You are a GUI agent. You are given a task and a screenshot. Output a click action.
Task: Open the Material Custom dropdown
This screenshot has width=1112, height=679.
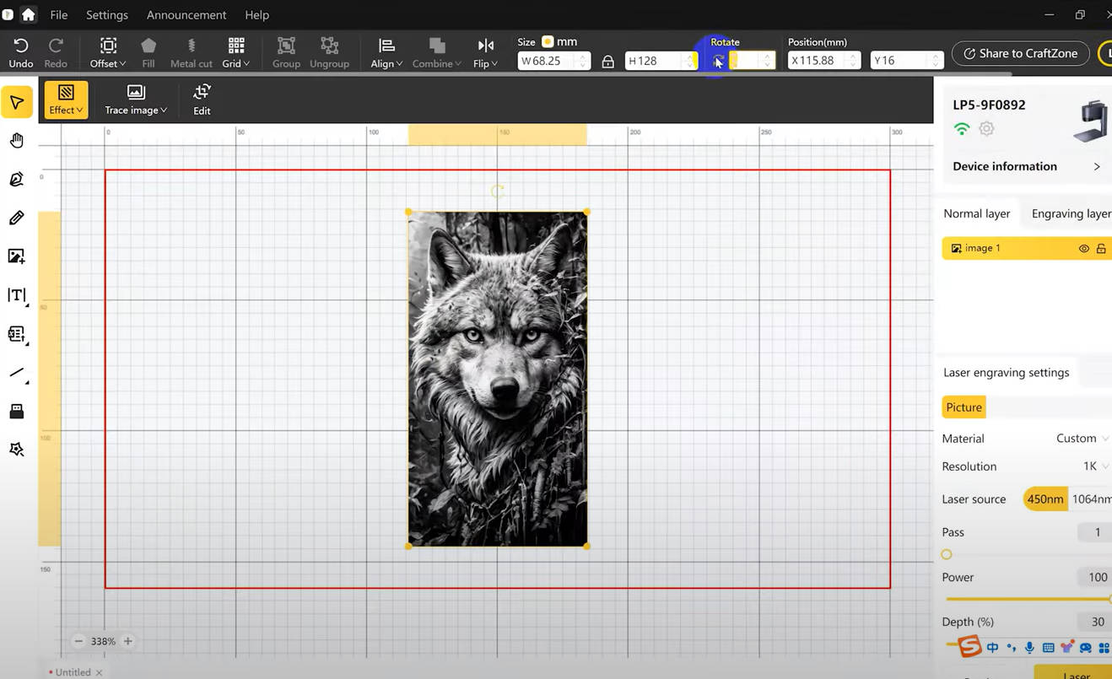(x=1082, y=439)
